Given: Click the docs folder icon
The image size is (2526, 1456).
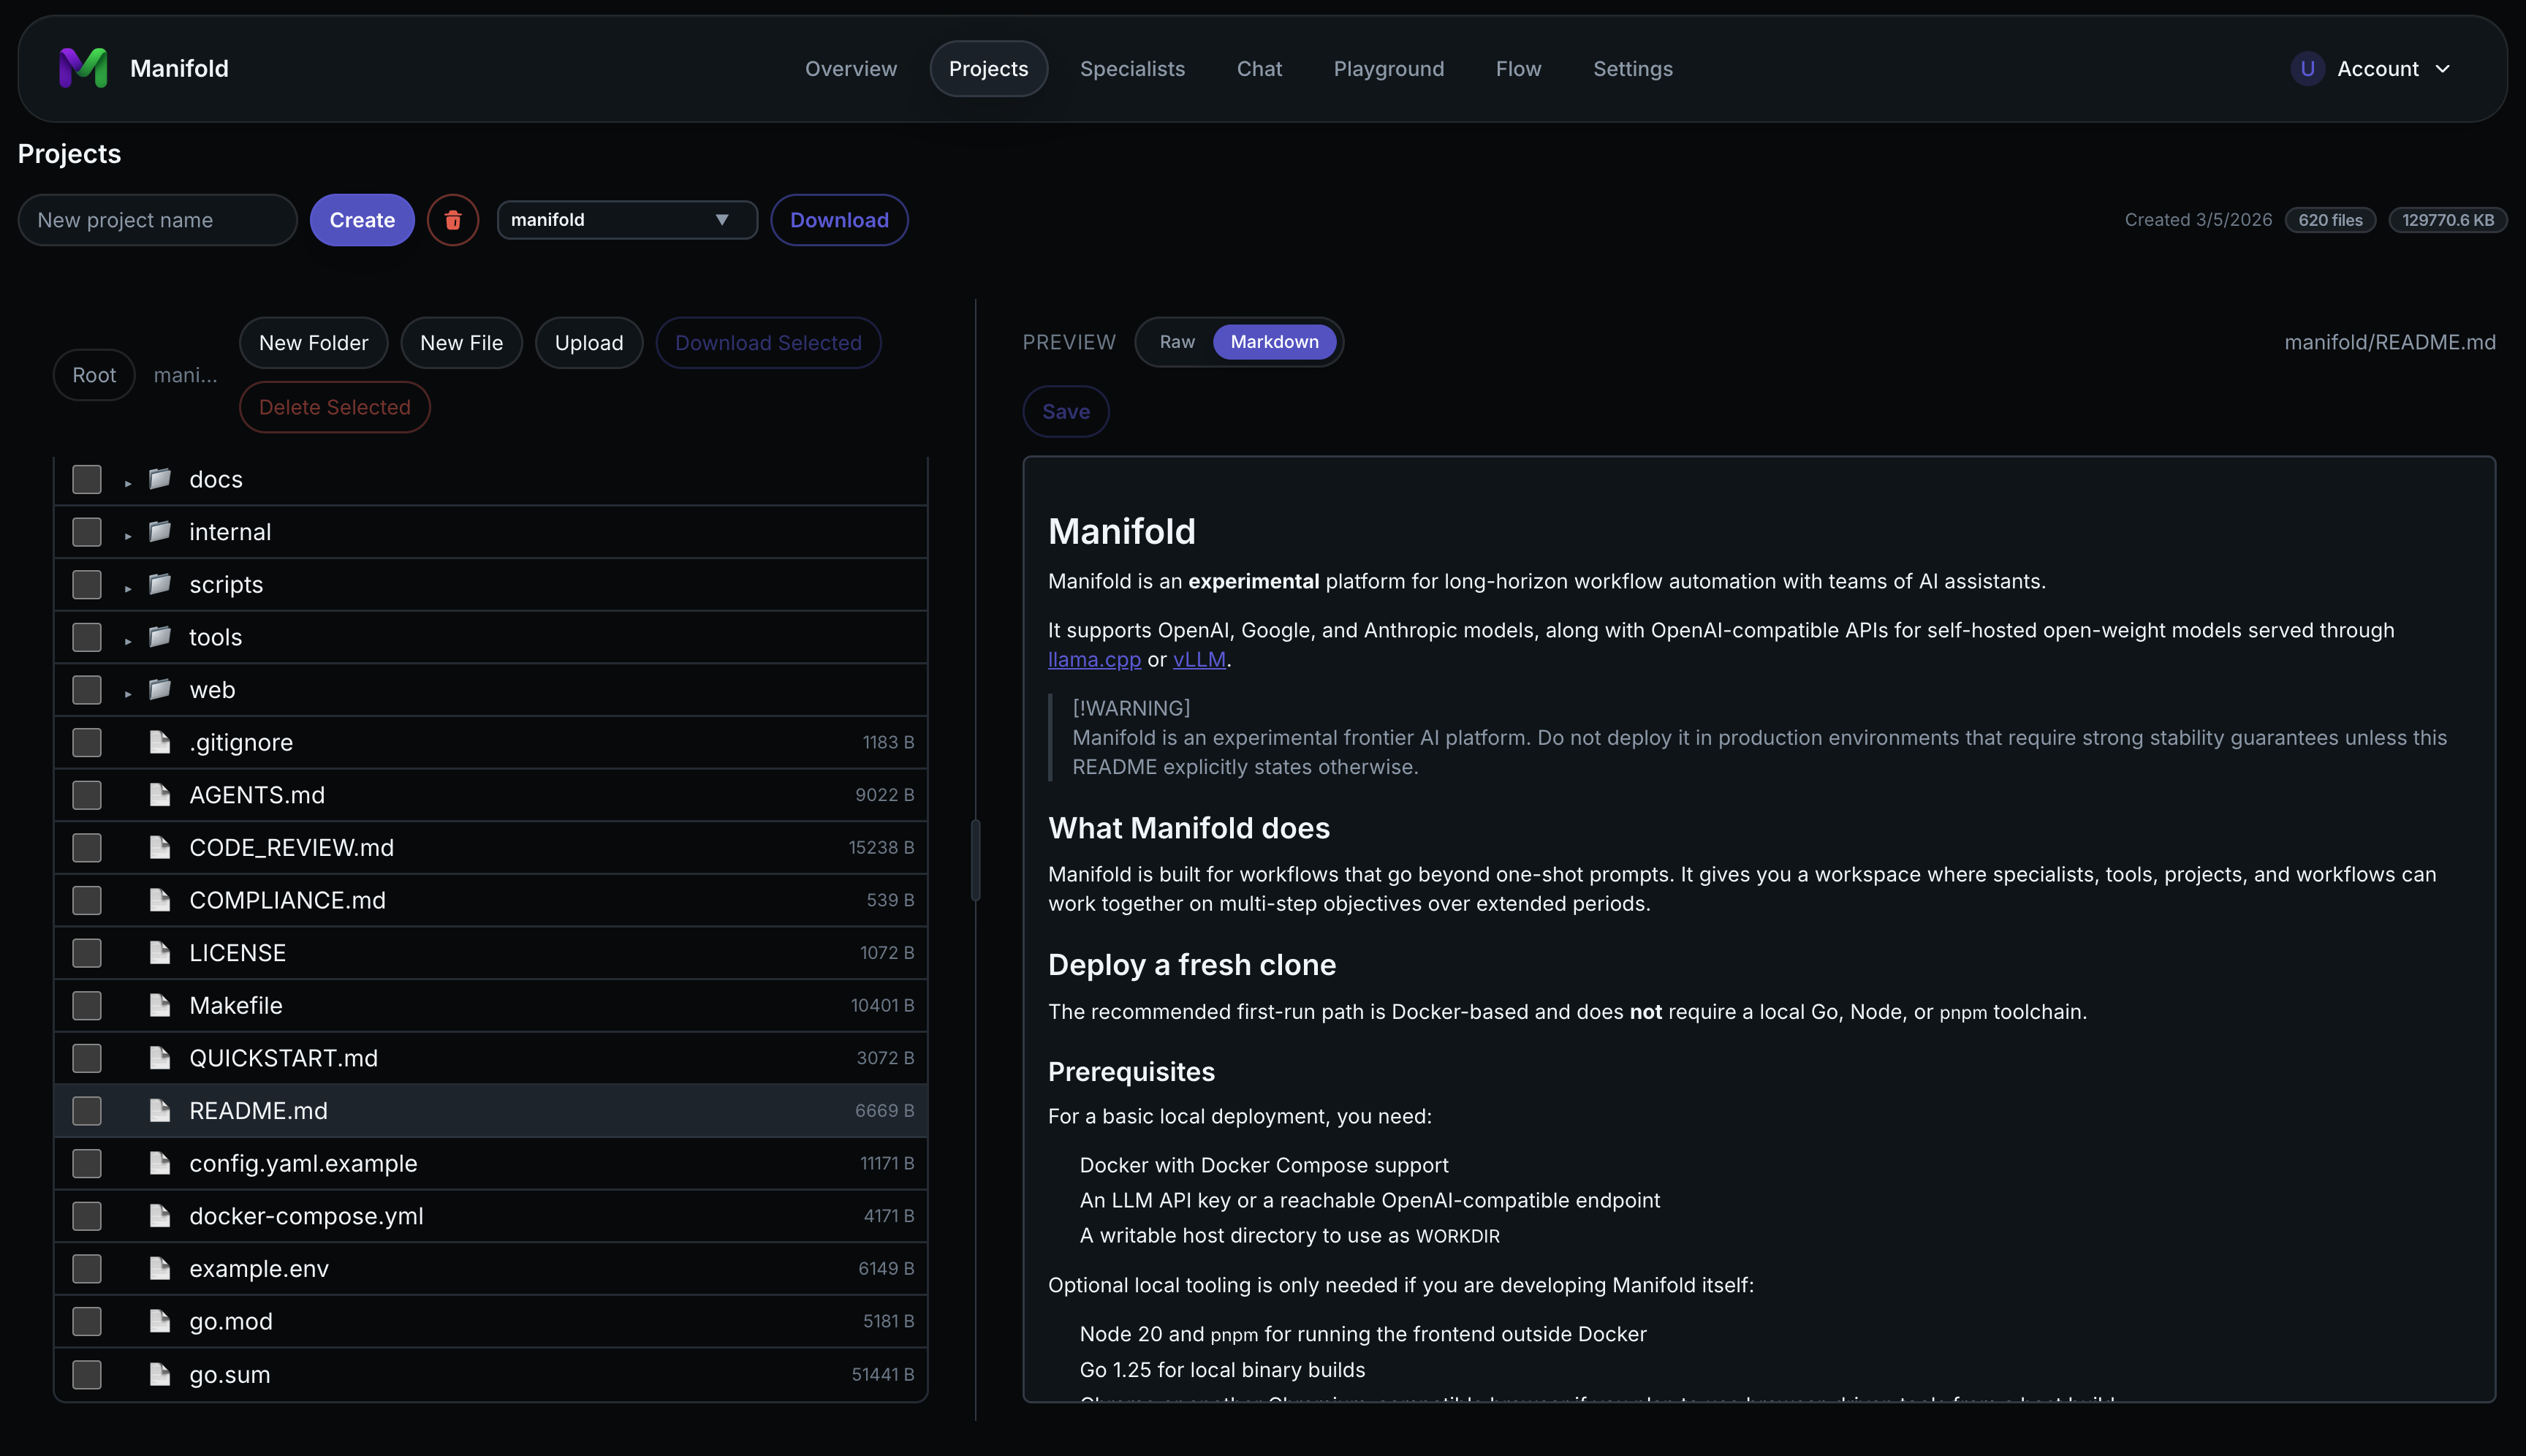Looking at the screenshot, I should [160, 479].
